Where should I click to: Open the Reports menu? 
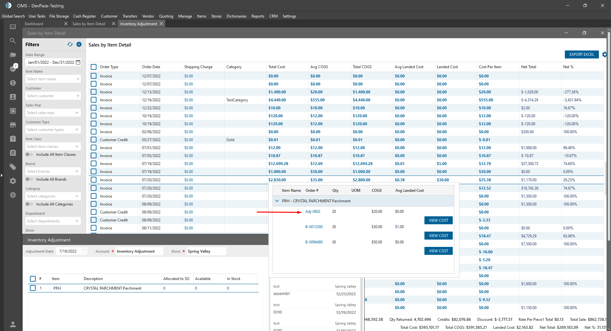coord(258,16)
